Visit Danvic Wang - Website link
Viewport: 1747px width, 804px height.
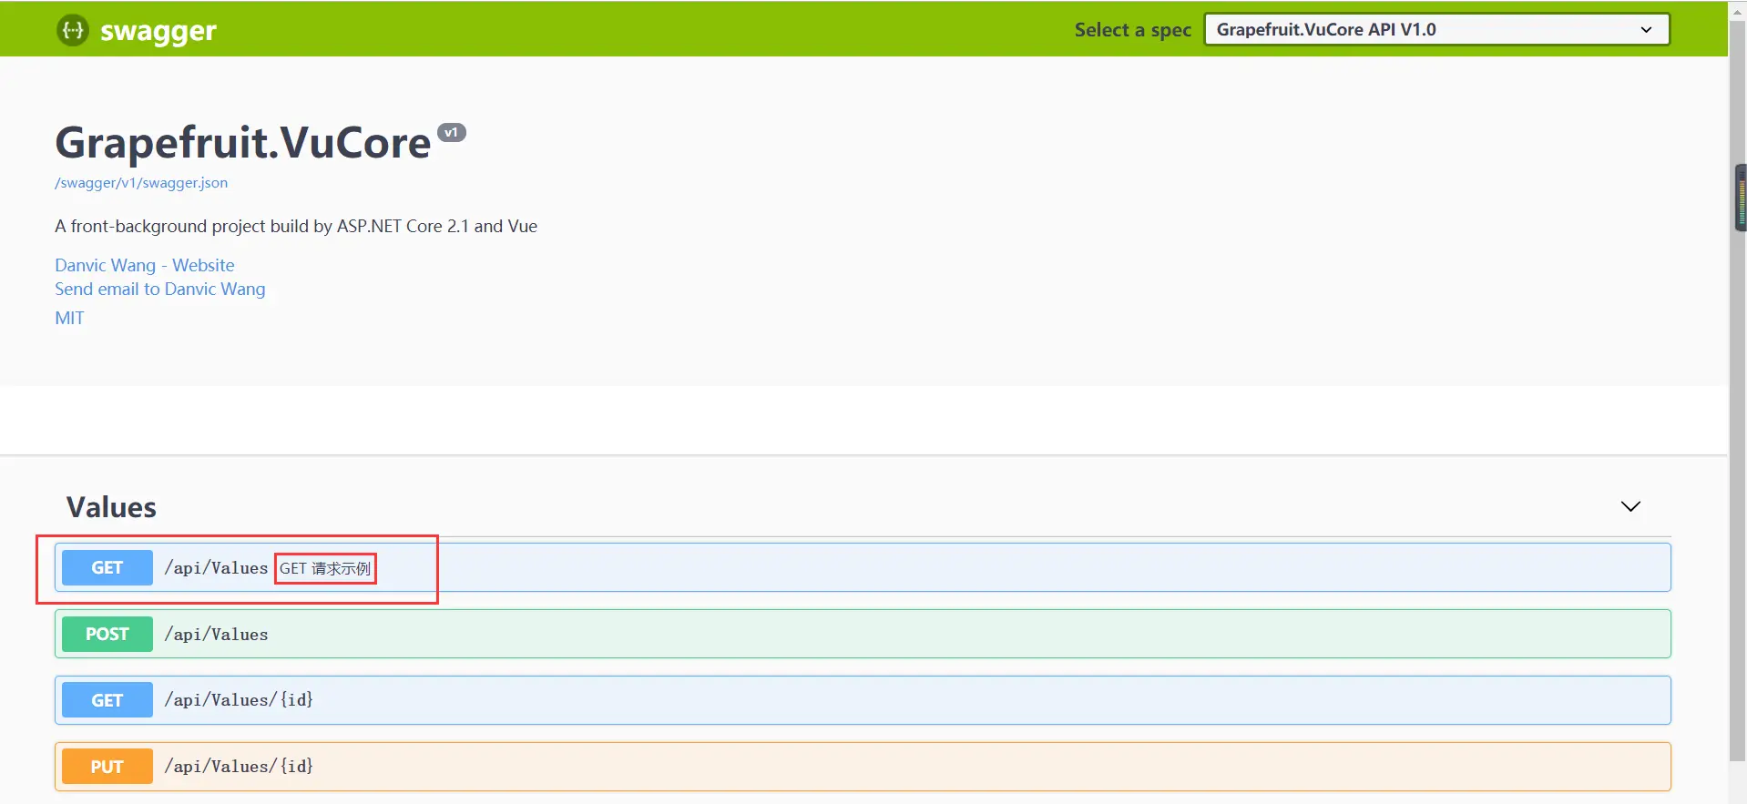(145, 265)
